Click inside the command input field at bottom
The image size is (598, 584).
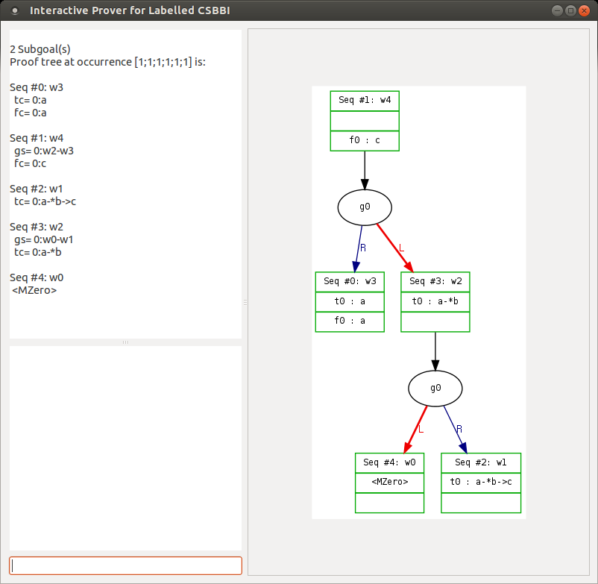(125, 565)
